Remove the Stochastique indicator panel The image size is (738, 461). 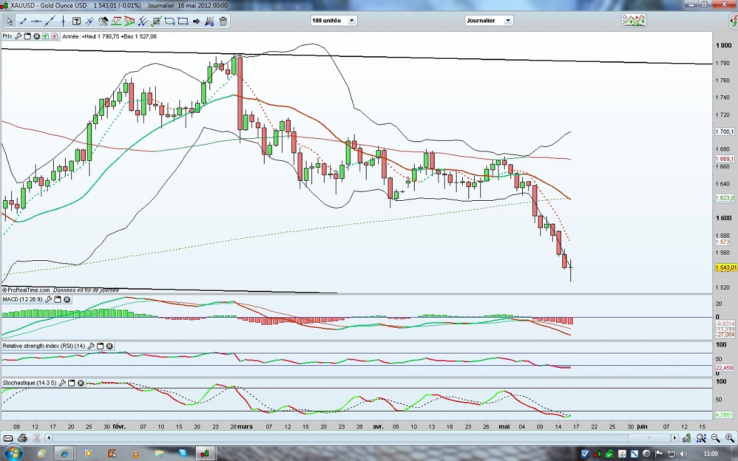[81, 382]
